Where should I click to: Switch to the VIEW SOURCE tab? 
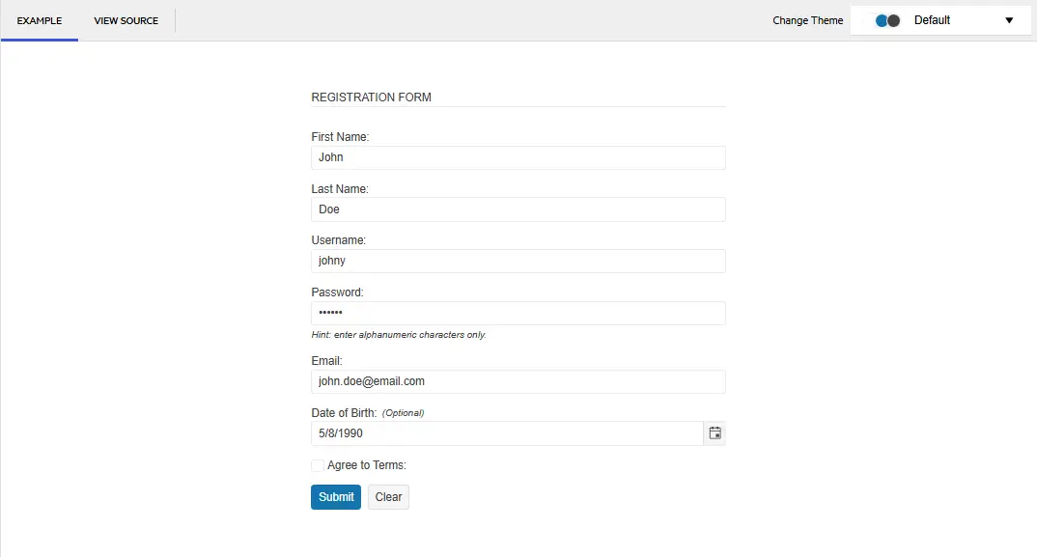tap(126, 19)
